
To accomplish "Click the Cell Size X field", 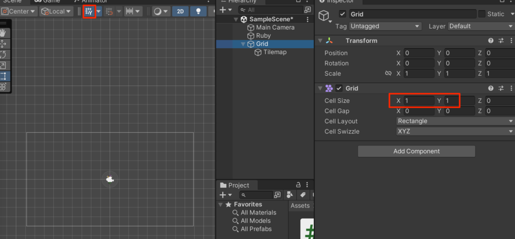I will 419,100.
